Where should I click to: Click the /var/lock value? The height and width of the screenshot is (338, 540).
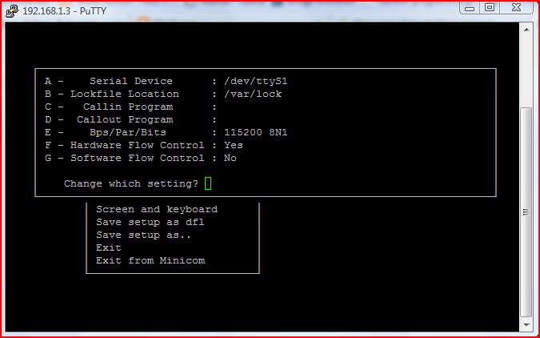(x=253, y=94)
